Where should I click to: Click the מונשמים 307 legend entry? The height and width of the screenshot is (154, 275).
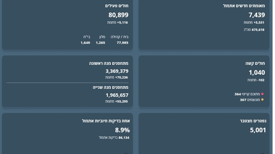point(250,100)
